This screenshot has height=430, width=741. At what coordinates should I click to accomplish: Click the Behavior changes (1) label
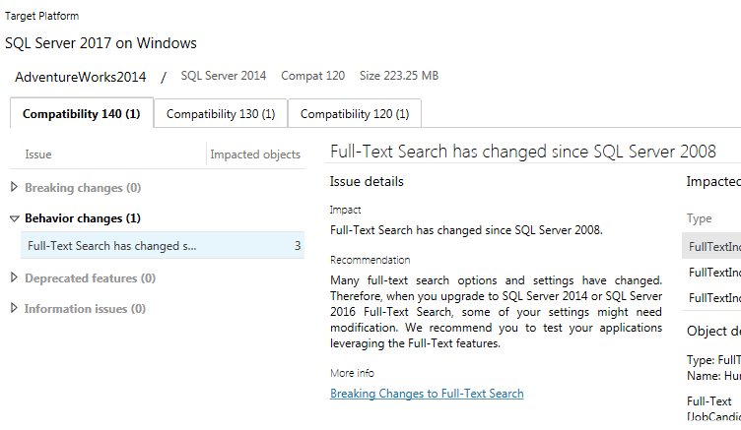pyautogui.click(x=83, y=218)
